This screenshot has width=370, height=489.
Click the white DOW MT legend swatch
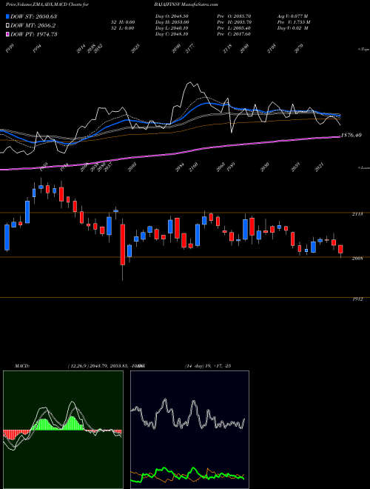coord(7,26)
